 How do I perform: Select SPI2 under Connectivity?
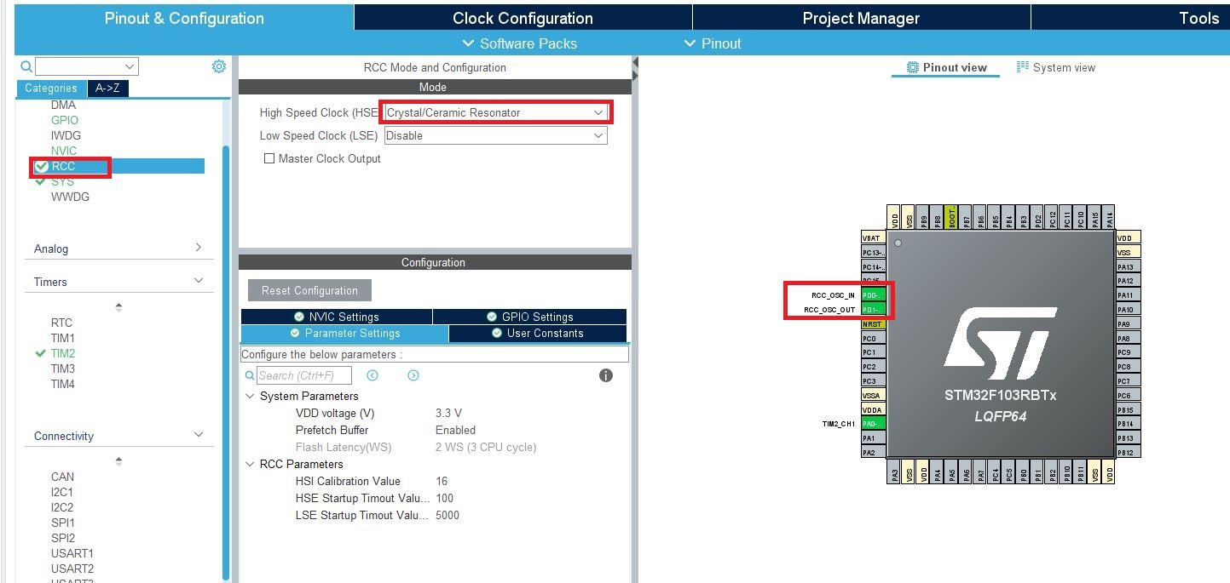[62, 538]
